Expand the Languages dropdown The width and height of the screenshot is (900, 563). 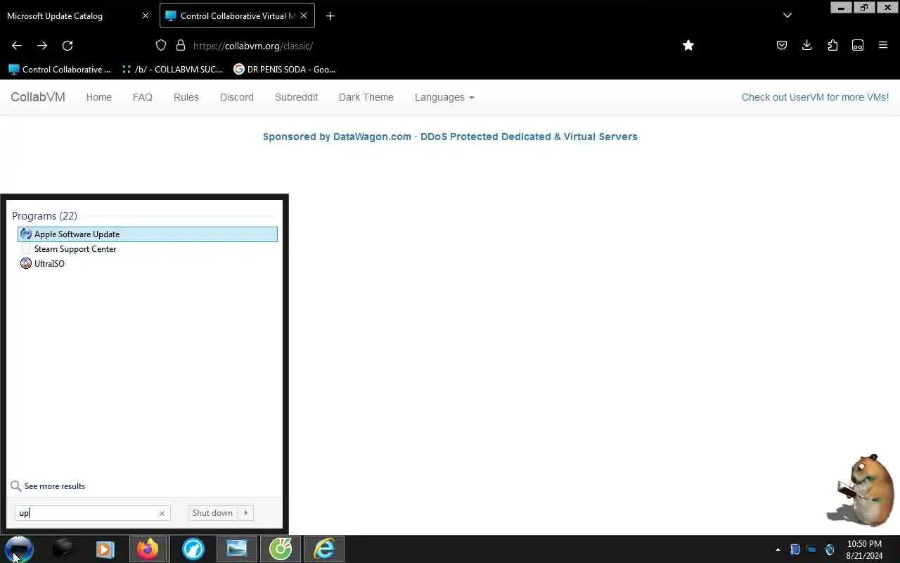(444, 97)
